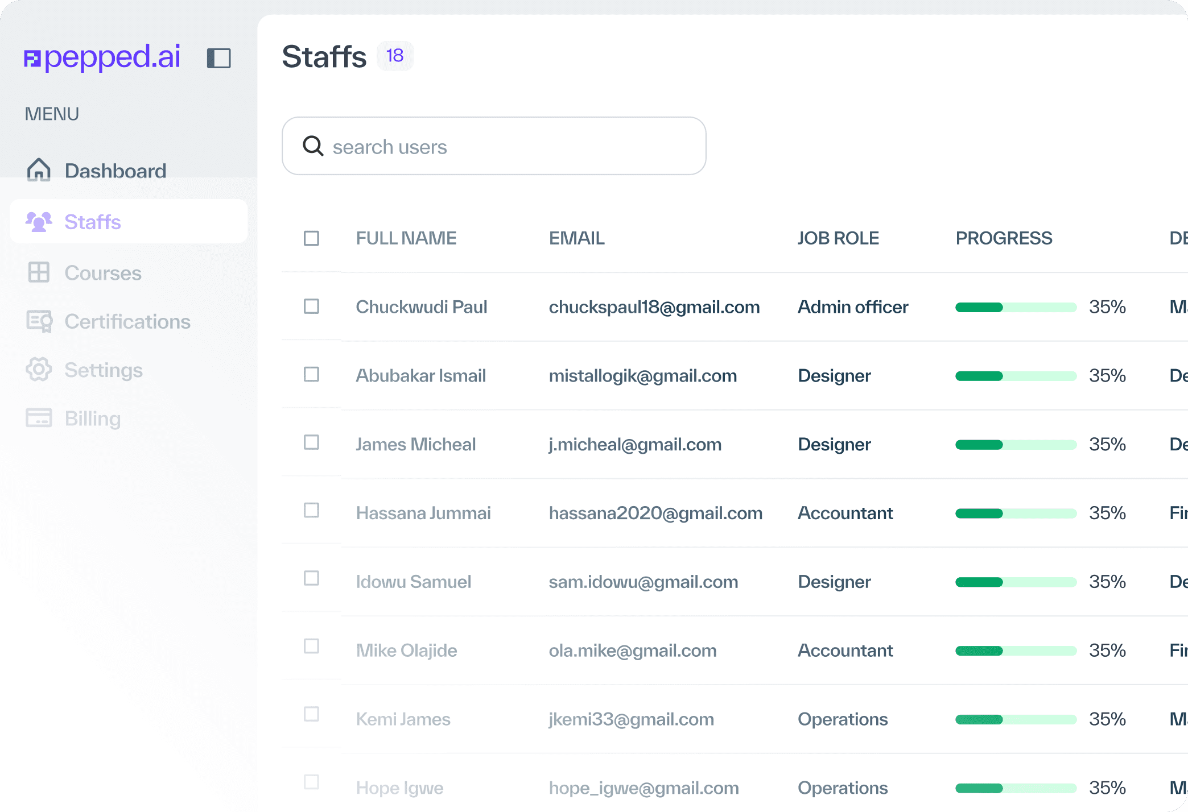The image size is (1188, 812).
Task: Select Hassana Jummai's checkbox
Action: click(x=311, y=511)
